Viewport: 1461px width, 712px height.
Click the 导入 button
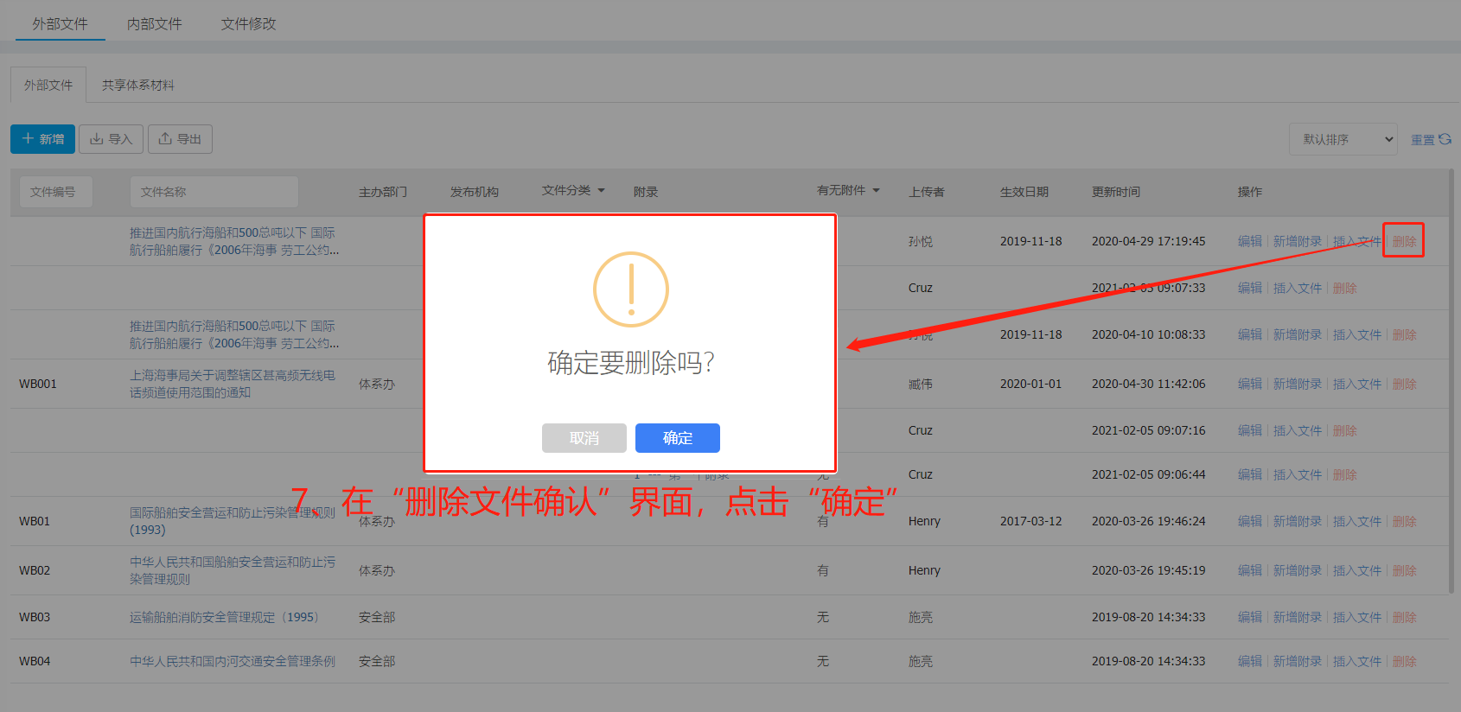tap(111, 138)
